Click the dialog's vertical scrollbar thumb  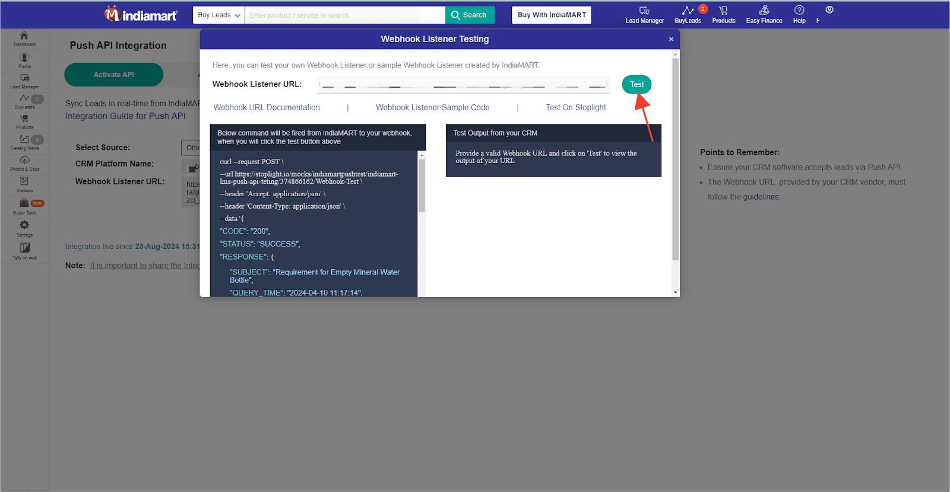(675, 159)
